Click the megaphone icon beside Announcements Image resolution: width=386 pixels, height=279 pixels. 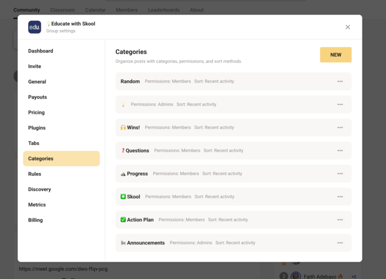pos(123,243)
